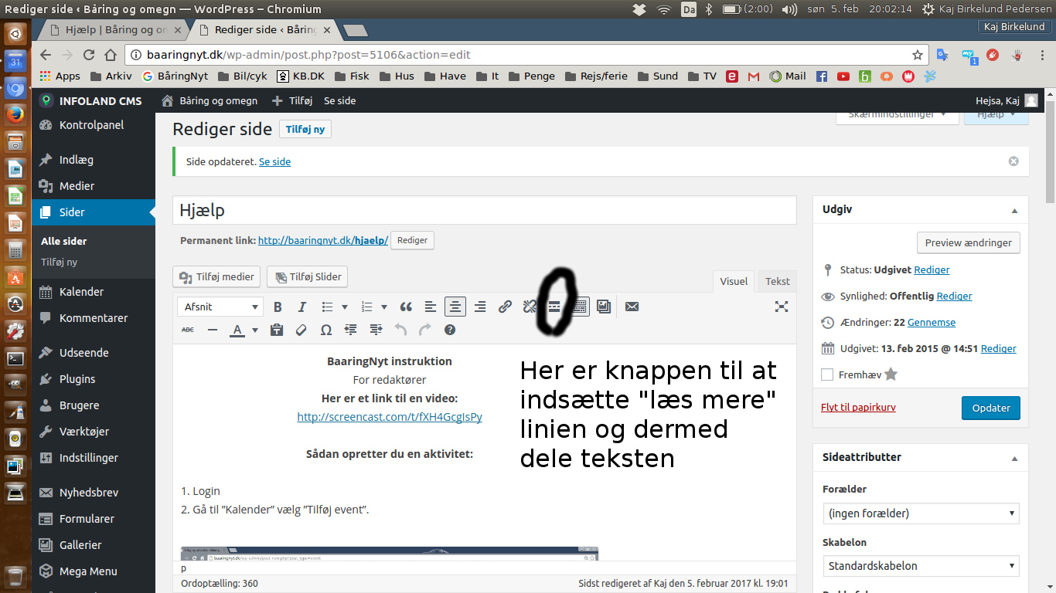Click Rediger button beside the permanent link
1056x593 pixels.
[x=412, y=240]
